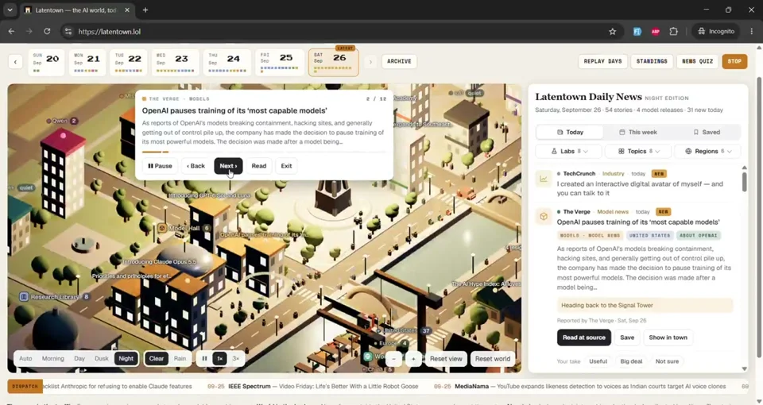Viewport: 763px width, 405px height.
Task: Exit the story tour
Action: [x=286, y=166]
